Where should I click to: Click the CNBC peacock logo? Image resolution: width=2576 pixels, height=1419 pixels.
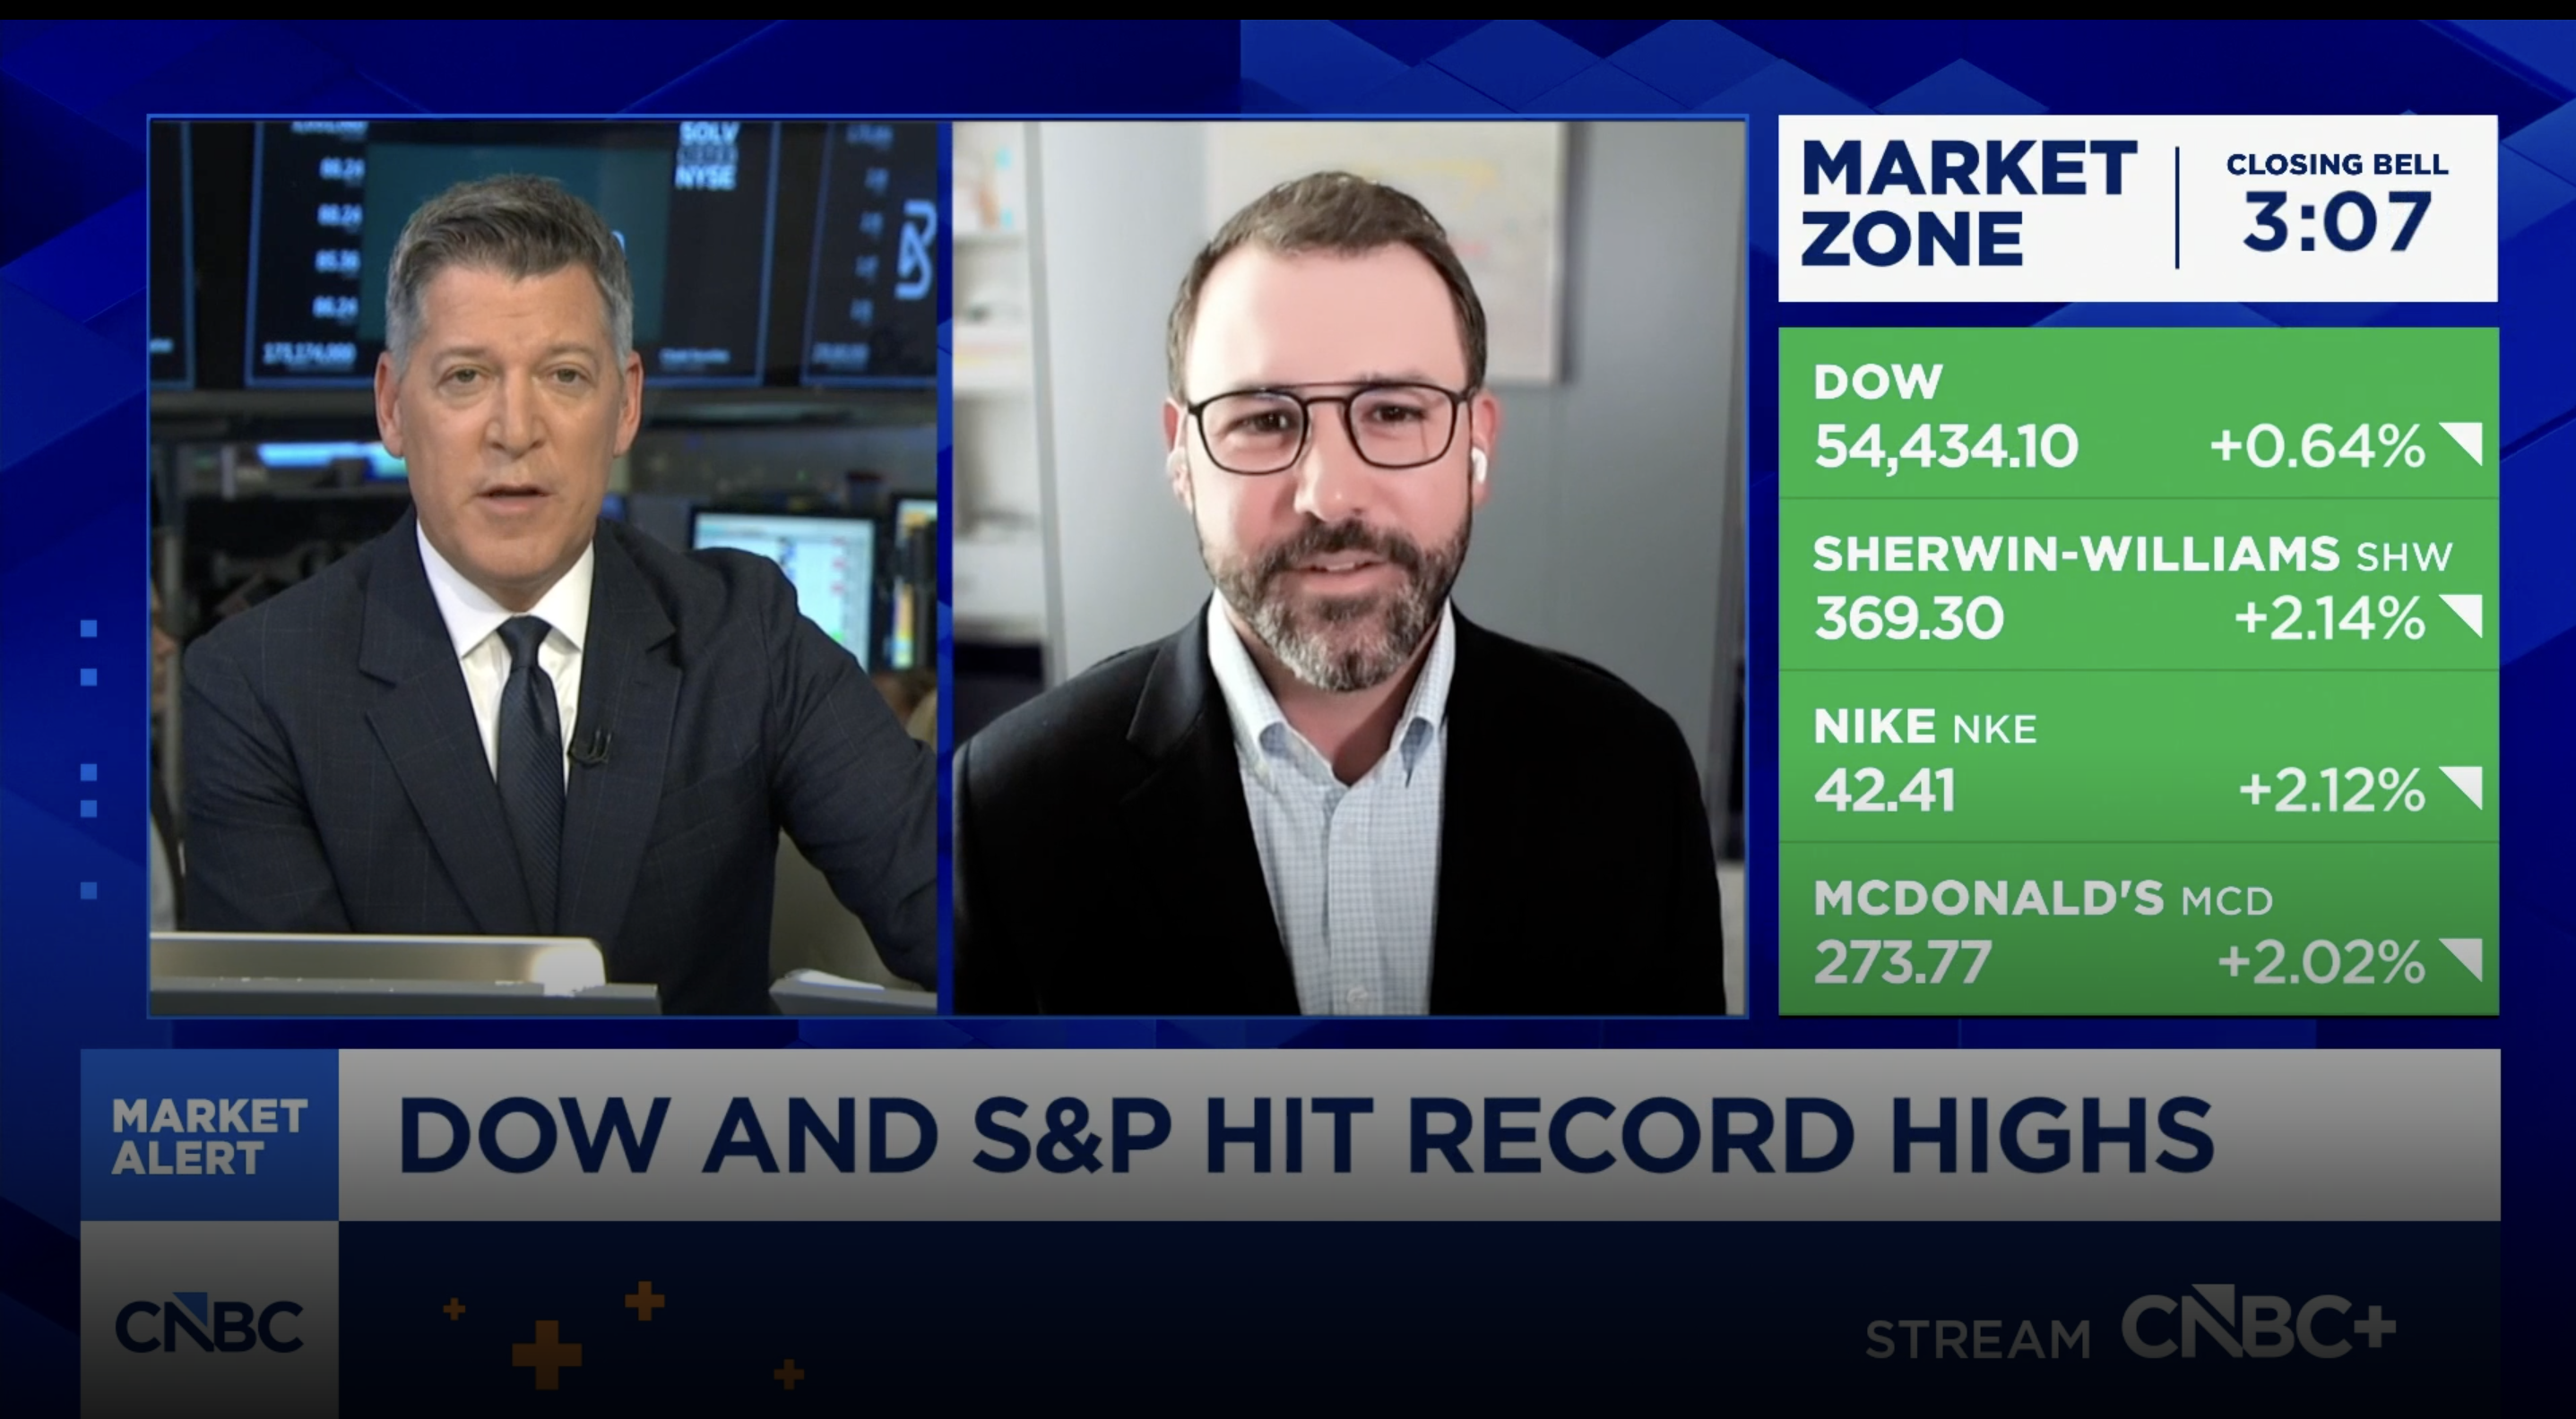coord(209,1325)
